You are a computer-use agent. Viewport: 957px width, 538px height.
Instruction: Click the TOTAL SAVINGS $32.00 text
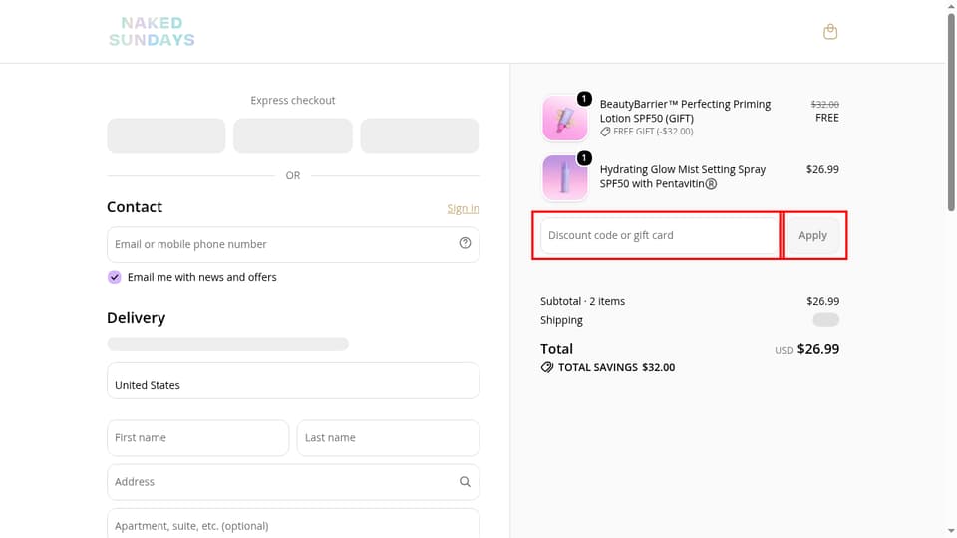pyautogui.click(x=616, y=368)
